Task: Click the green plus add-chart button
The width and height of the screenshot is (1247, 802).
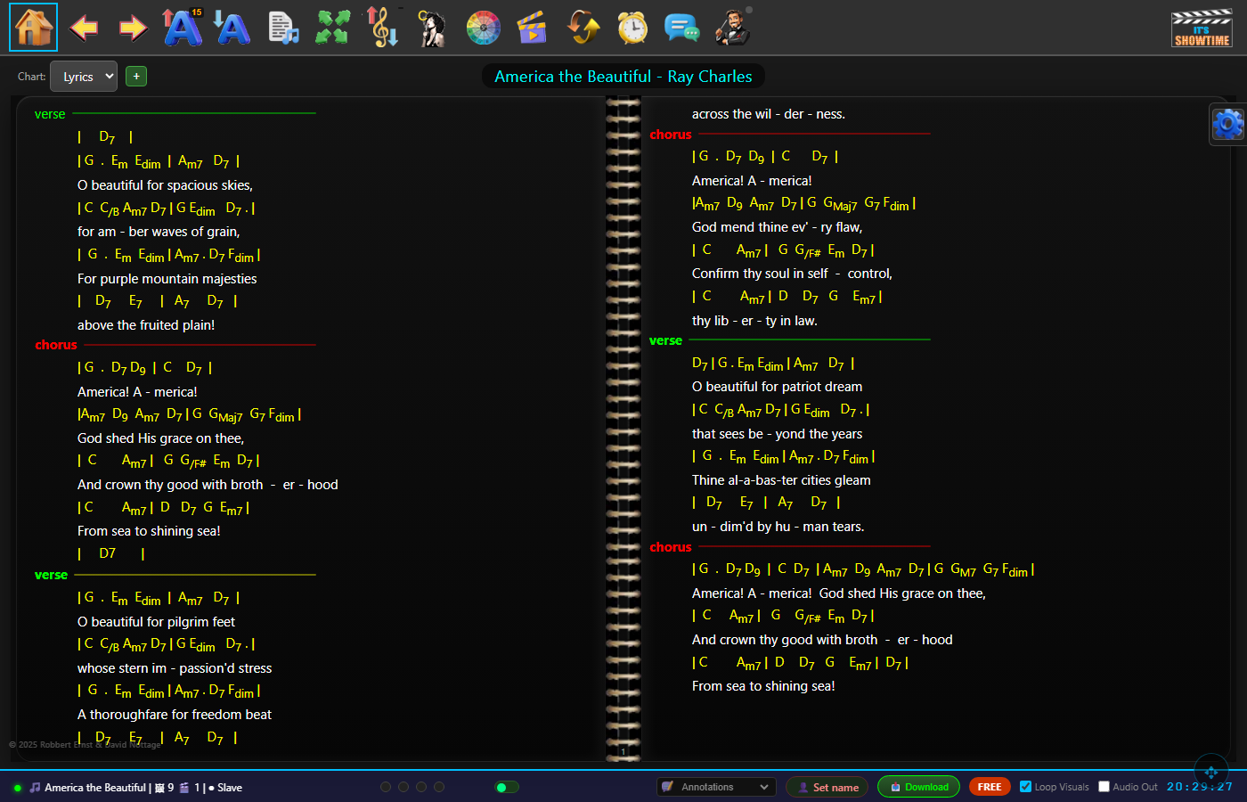Action: click(136, 77)
